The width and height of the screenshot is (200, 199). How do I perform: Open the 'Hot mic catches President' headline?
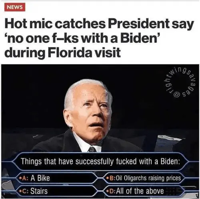click(x=99, y=38)
